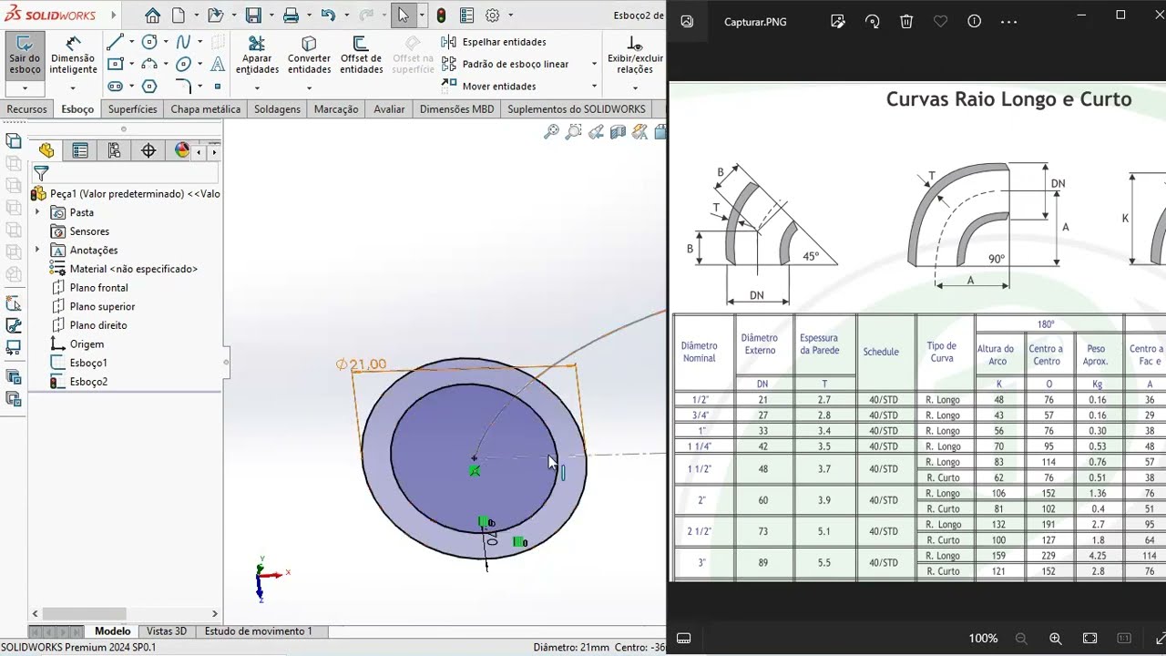Image resolution: width=1166 pixels, height=656 pixels.
Task: Open DimXpertManager tab
Action: [148, 151]
